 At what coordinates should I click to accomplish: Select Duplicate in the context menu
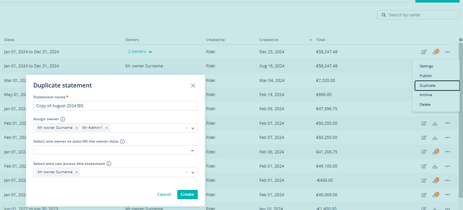pyautogui.click(x=437, y=86)
